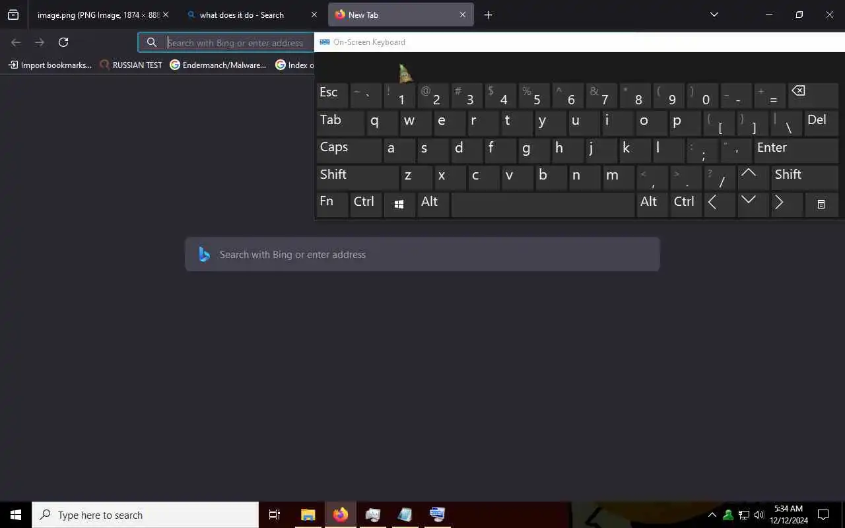
Task: Open the volume control in tray
Action: point(759,515)
